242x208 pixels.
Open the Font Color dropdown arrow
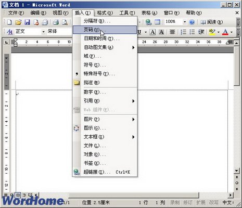pos(232,32)
